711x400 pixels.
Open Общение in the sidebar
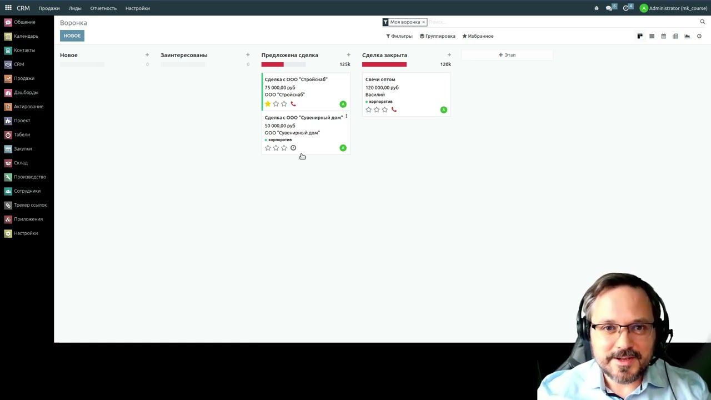pyautogui.click(x=20, y=22)
